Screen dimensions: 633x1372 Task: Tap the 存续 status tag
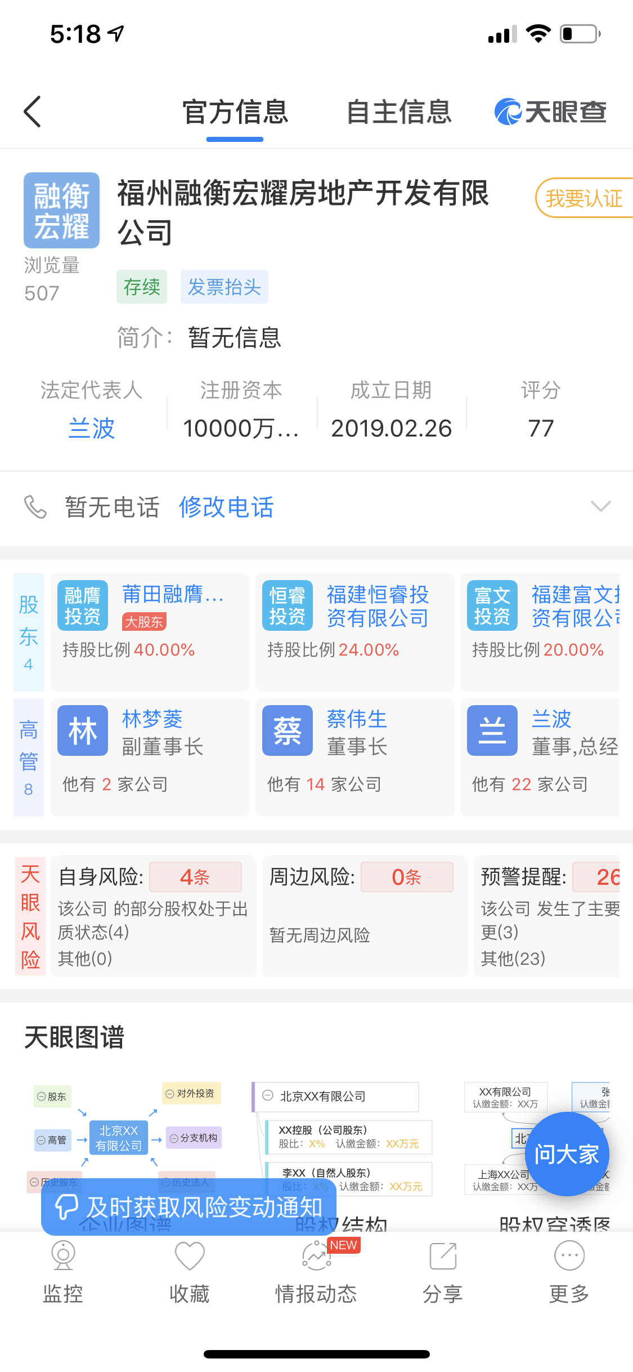pyautogui.click(x=142, y=287)
